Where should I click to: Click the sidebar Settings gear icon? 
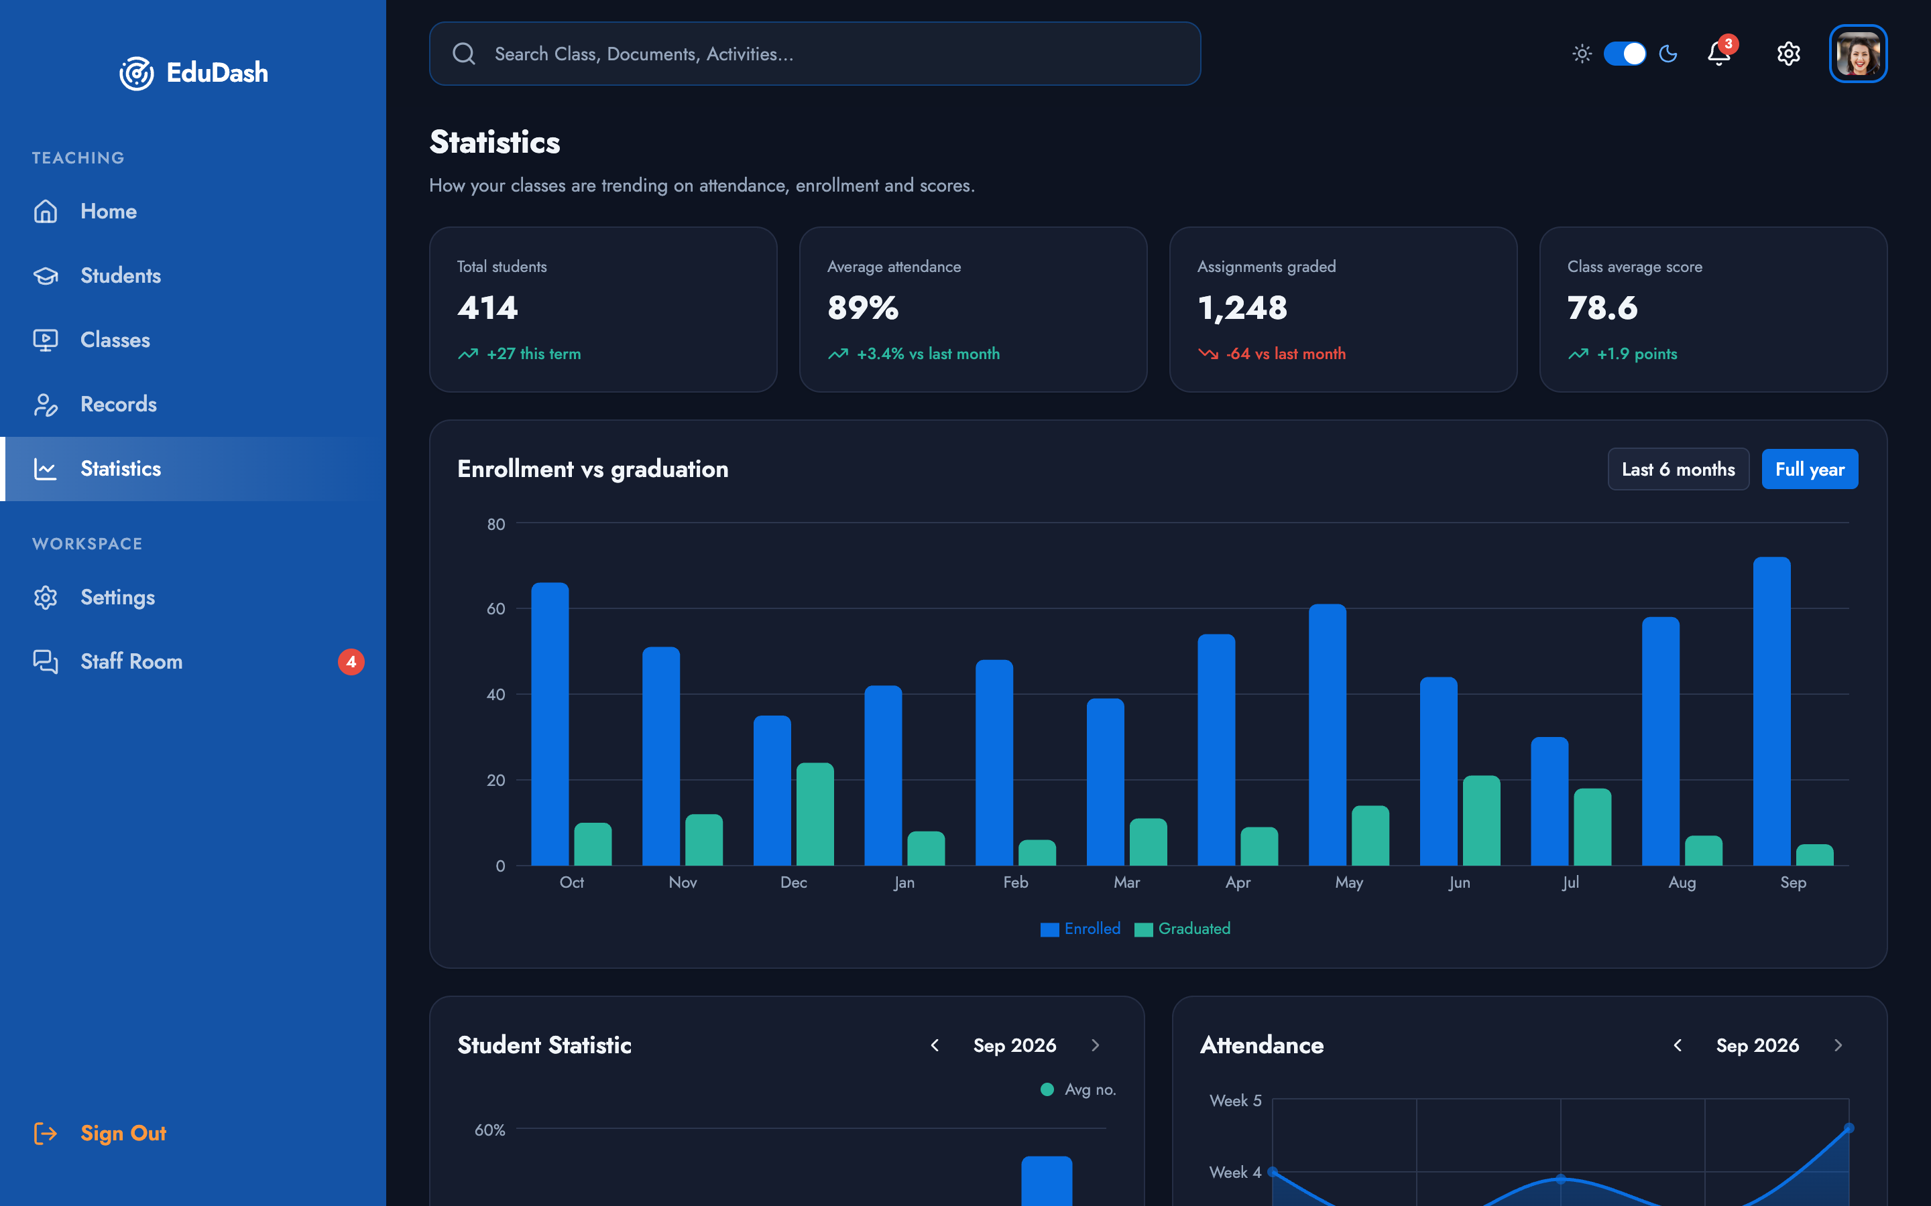[46, 598]
